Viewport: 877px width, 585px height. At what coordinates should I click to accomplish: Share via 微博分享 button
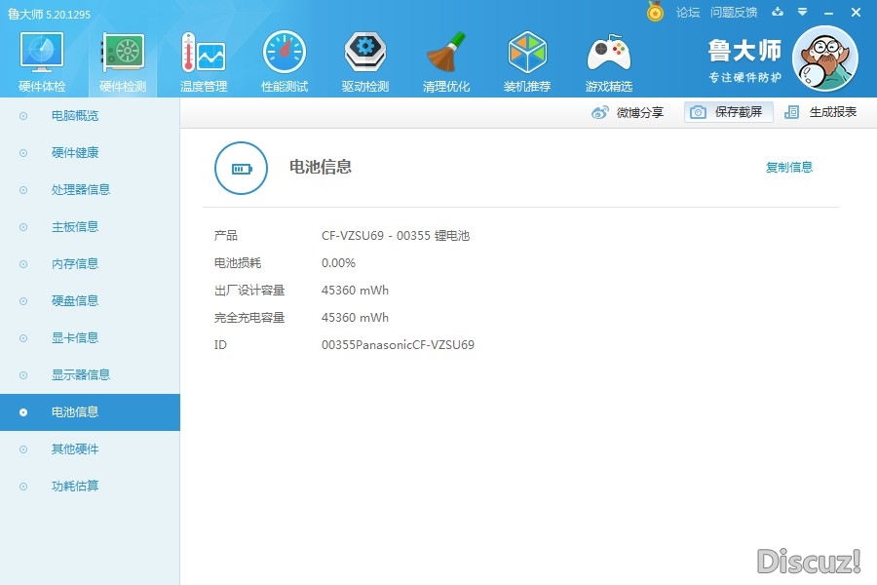pos(629,112)
